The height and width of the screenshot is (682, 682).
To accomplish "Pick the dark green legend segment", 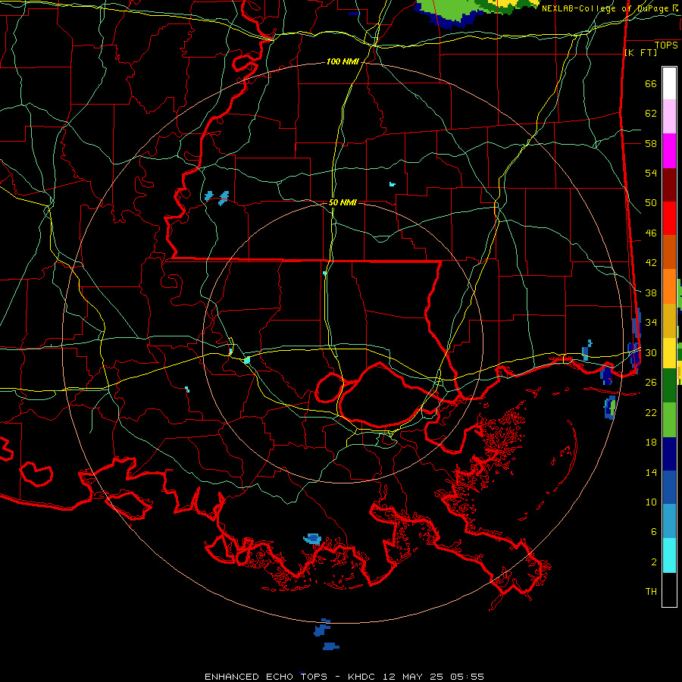I will pos(669,386).
